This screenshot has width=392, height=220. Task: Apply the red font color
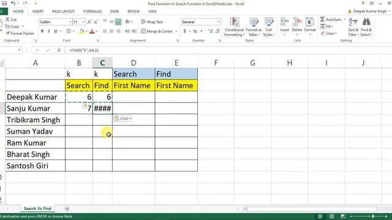pos(92,31)
